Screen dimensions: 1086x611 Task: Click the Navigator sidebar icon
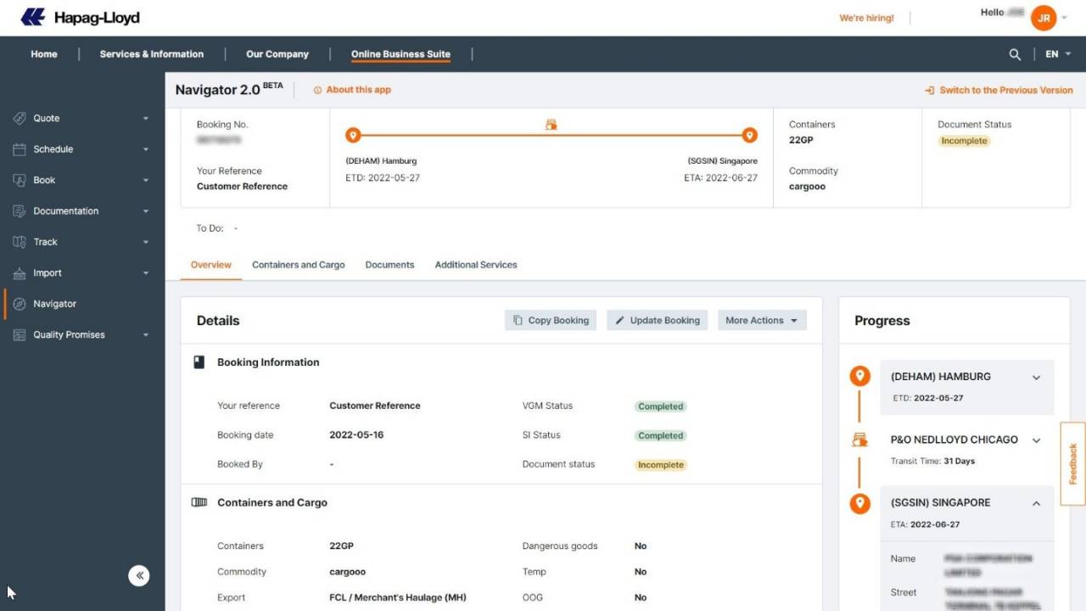coord(20,304)
